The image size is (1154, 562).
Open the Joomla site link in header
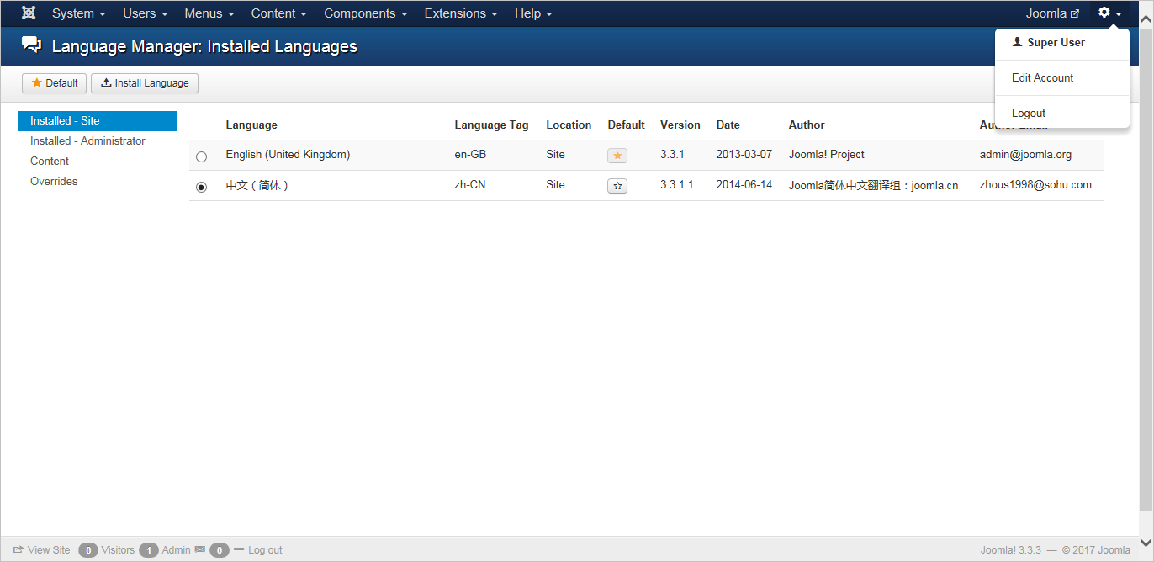tap(1052, 13)
